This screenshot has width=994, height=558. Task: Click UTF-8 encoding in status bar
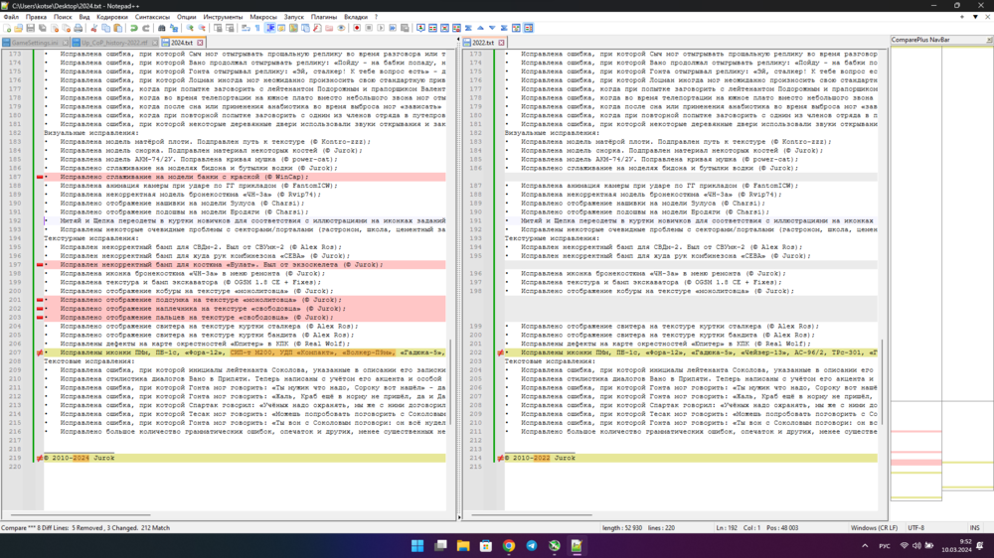[915, 527]
